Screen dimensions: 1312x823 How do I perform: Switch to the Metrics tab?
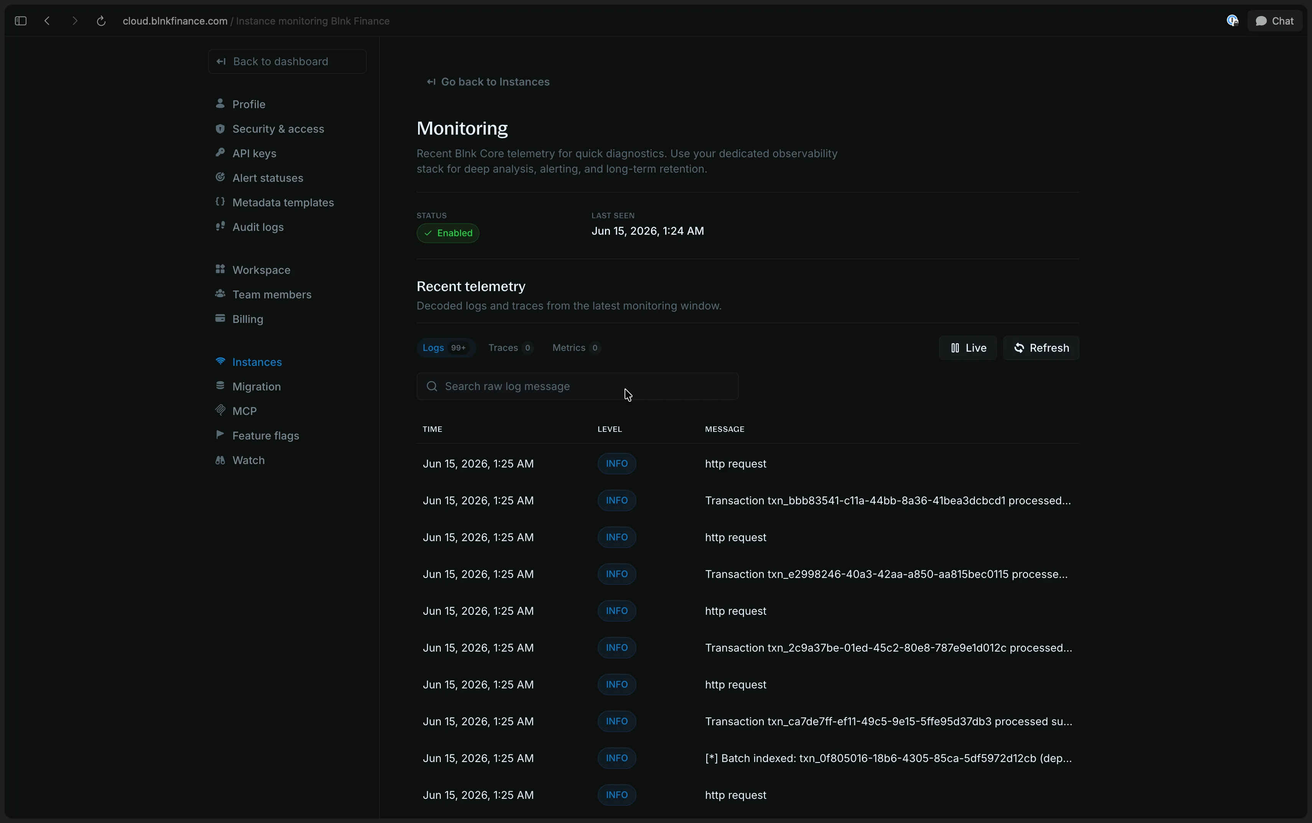pos(576,348)
